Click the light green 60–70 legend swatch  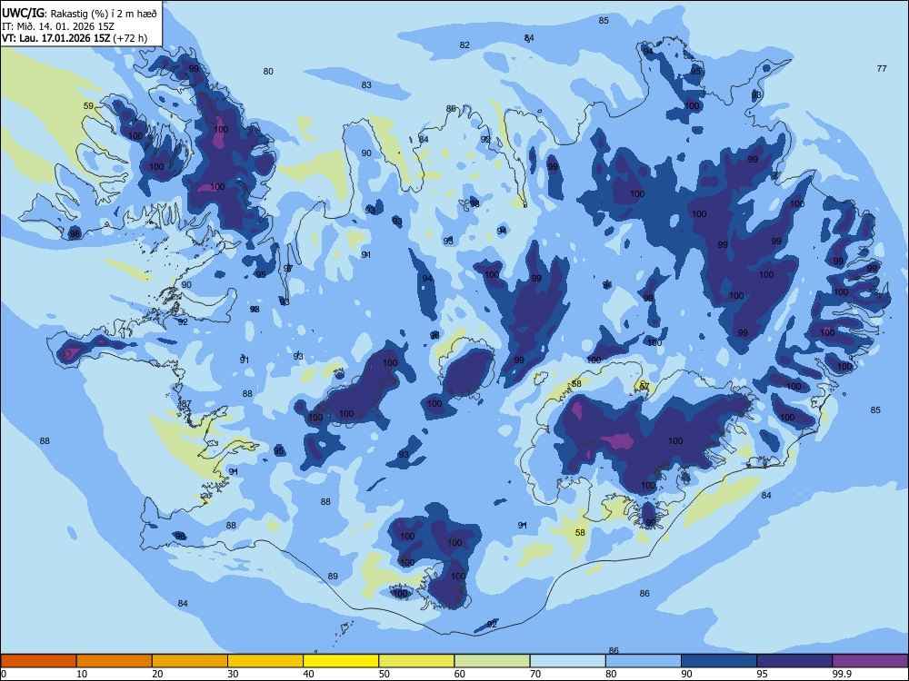(492, 661)
